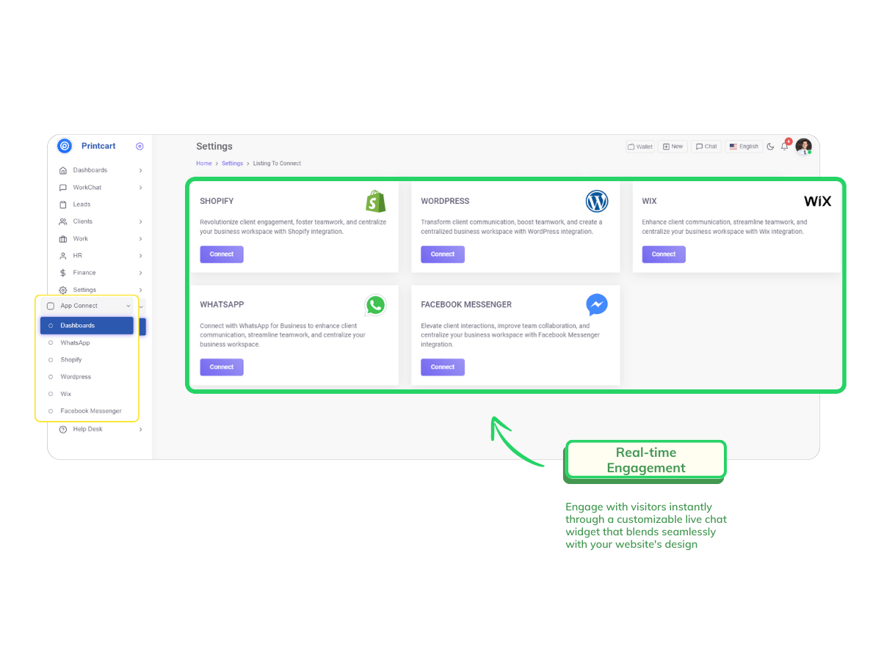Click the Home breadcrumb link
Image resolution: width=881 pixels, height=660 pixels.
pyautogui.click(x=203, y=164)
